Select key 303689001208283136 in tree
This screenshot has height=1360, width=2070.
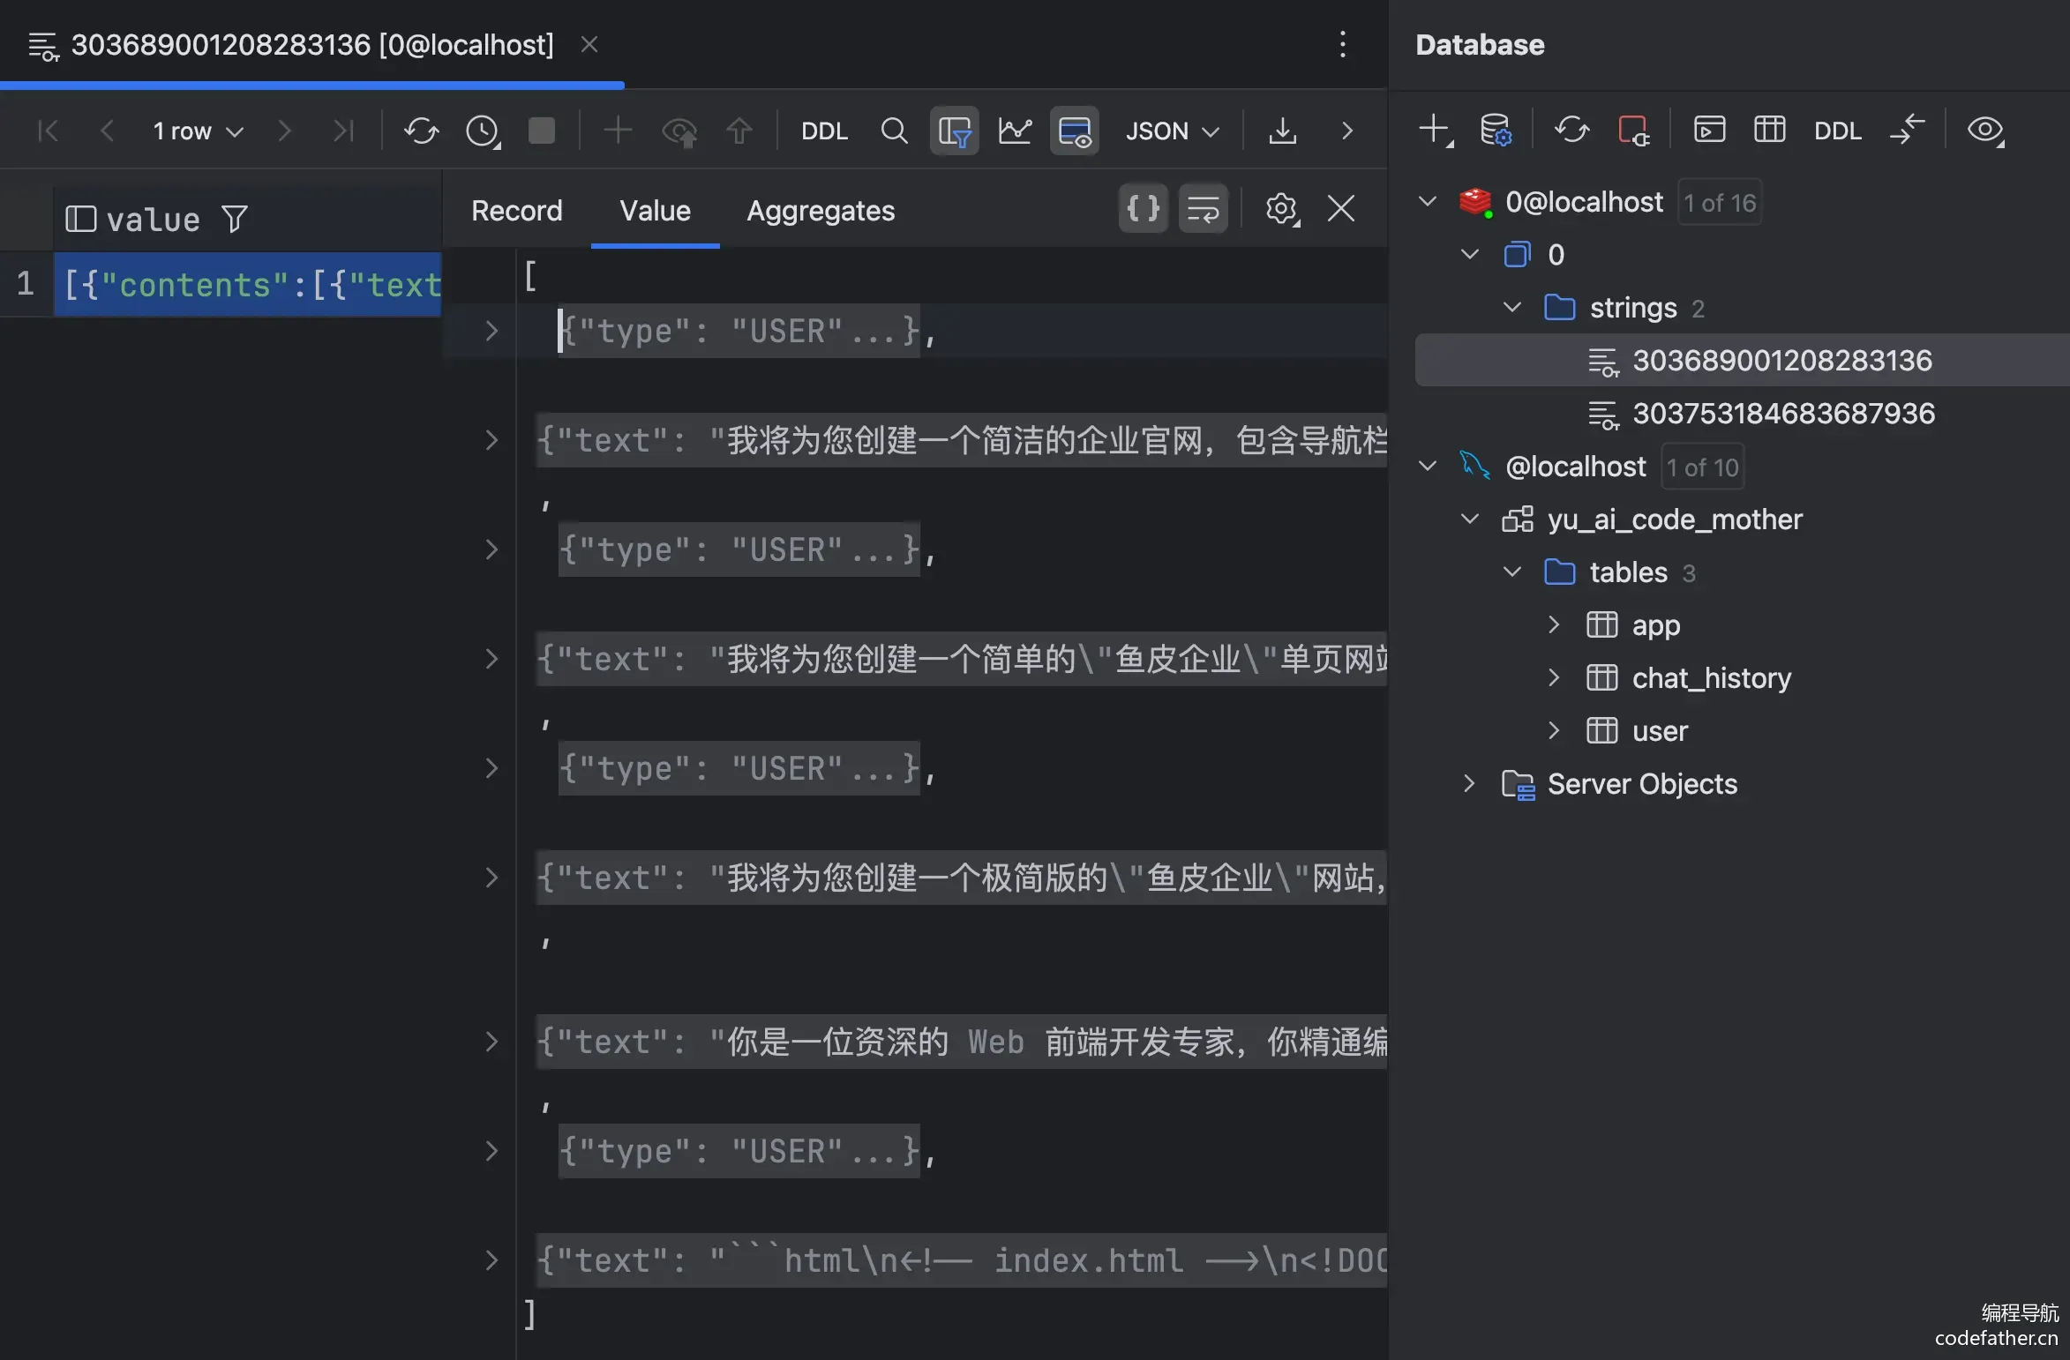1743,360
